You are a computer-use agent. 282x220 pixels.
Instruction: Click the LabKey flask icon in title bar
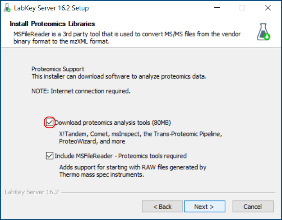click(7, 8)
